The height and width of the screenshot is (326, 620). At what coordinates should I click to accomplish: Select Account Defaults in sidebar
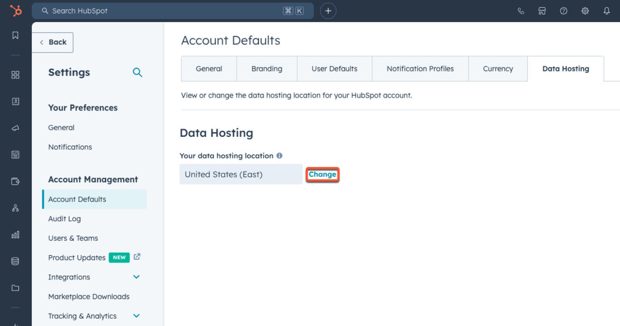(95, 199)
